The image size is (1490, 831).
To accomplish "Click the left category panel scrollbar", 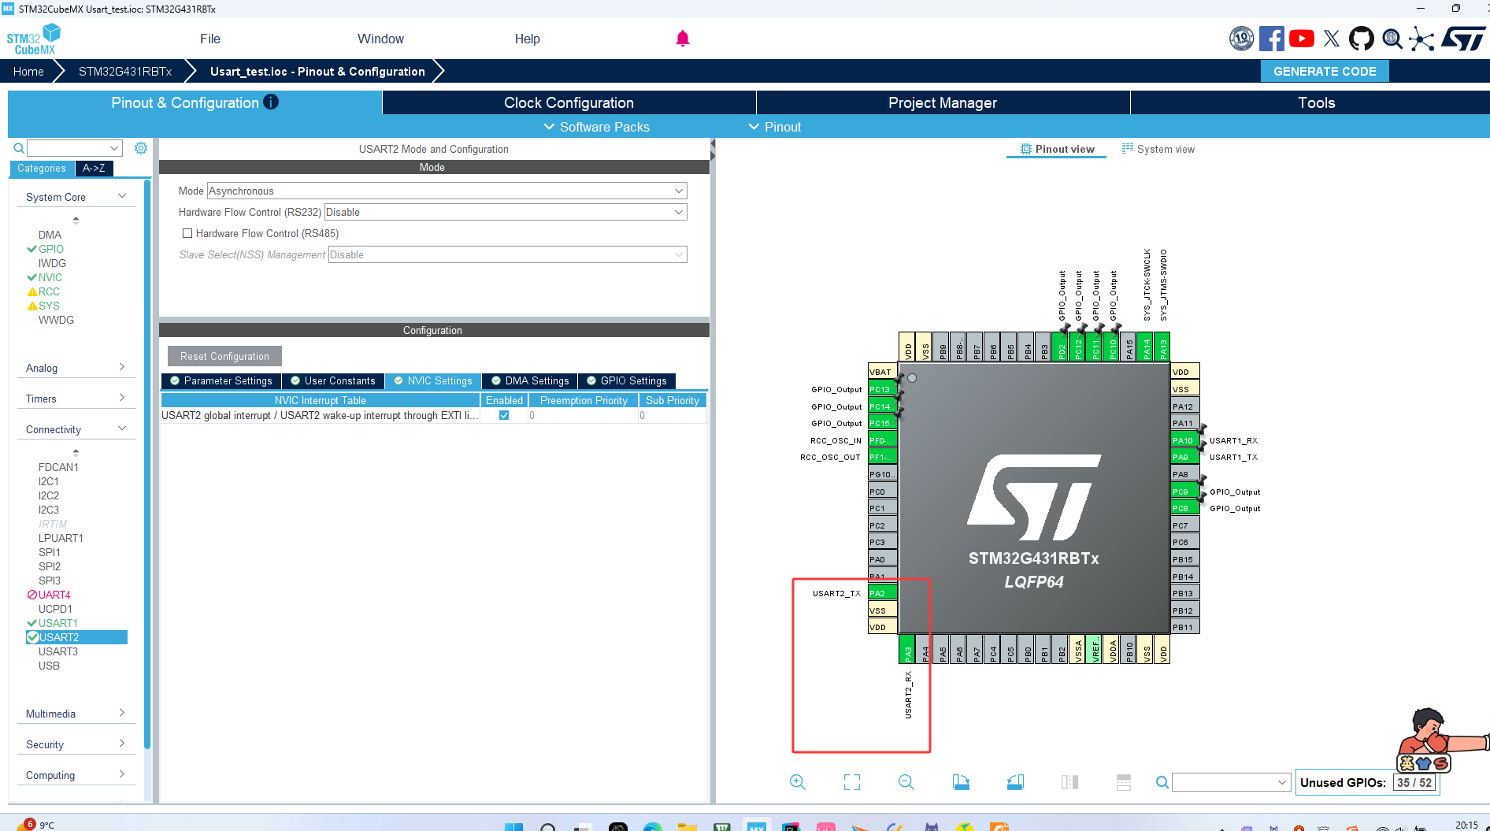I will click(x=147, y=465).
